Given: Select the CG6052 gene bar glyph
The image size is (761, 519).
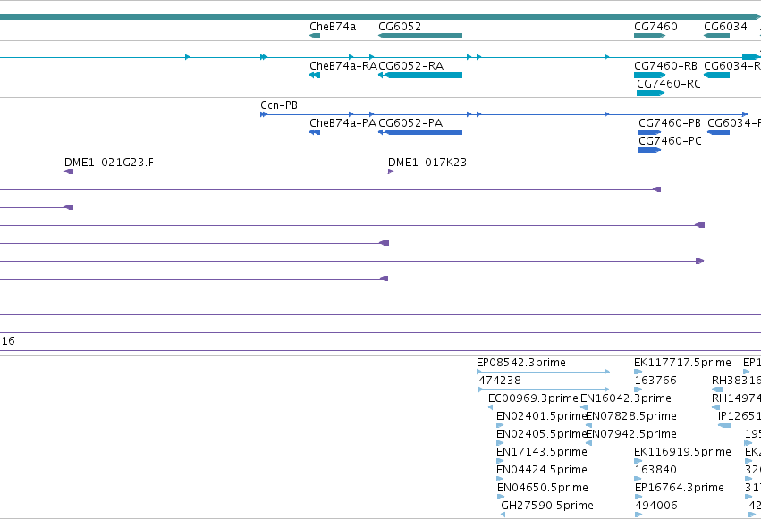Looking at the screenshot, I should coord(420,36).
